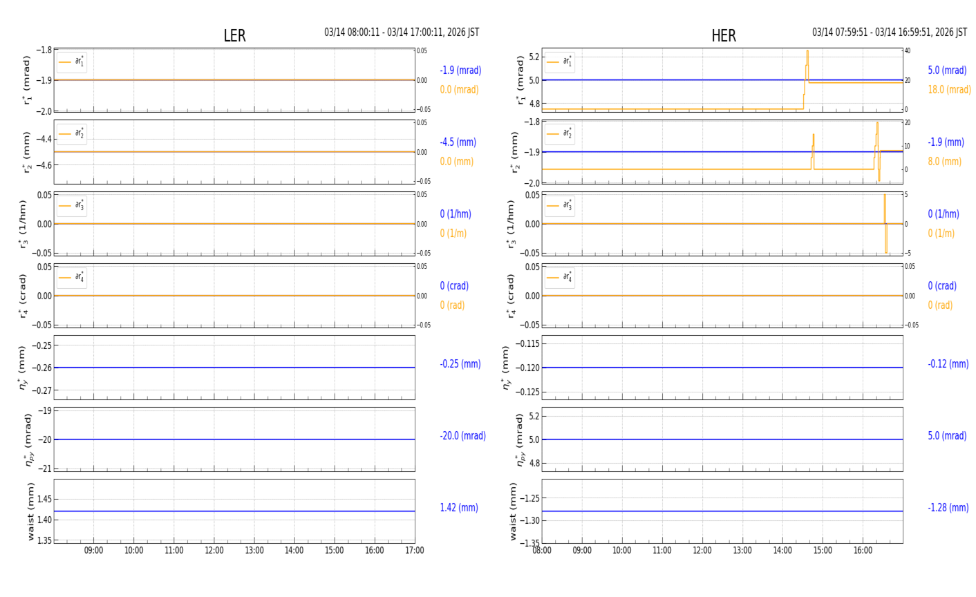This screenshot has width=976, height=597.
Task: Click the 12:00 tick on LER time axis
Action: click(214, 551)
